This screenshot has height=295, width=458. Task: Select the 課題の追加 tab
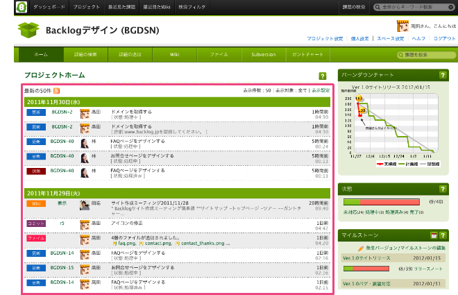[x=130, y=55]
